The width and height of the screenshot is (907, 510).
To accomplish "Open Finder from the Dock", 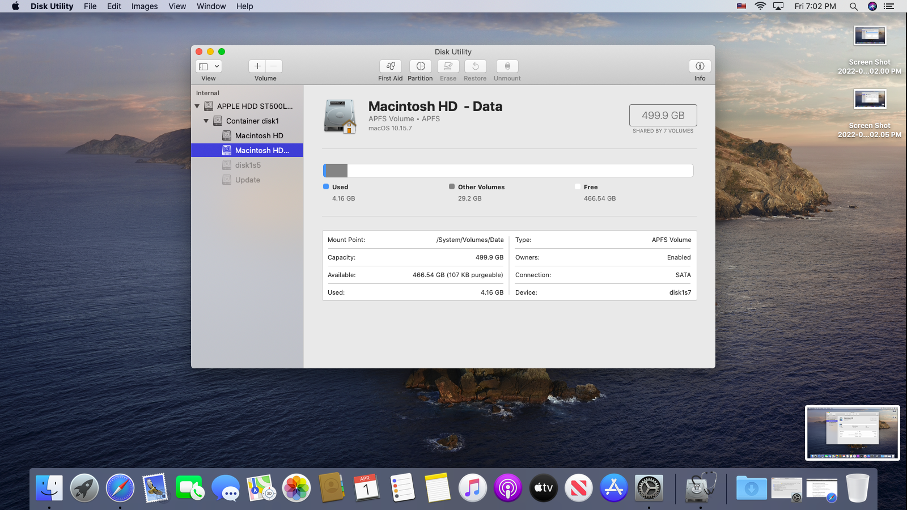I will 49,488.
